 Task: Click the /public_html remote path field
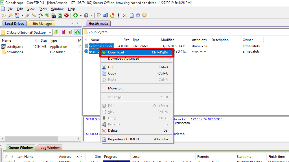pyautogui.click(x=186, y=32)
